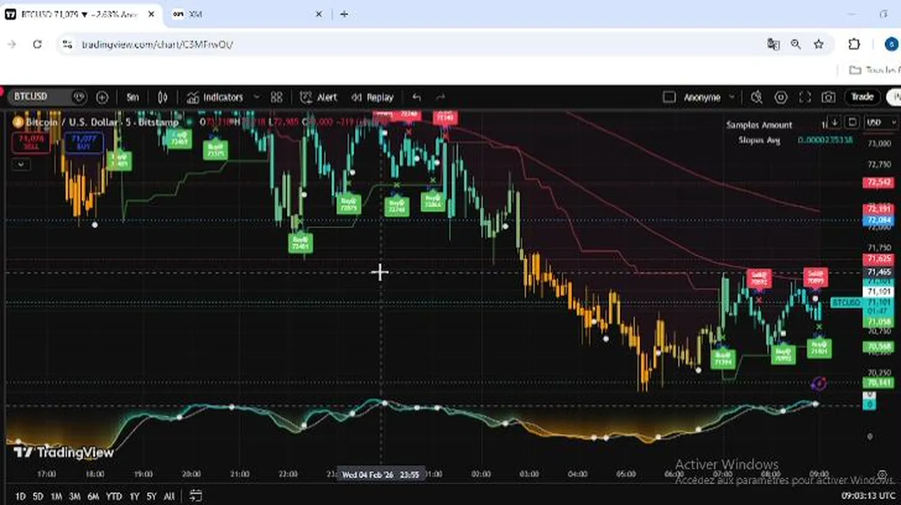The image size is (901, 505).
Task: Click the browser zoom magnifier icon
Action: tap(796, 44)
